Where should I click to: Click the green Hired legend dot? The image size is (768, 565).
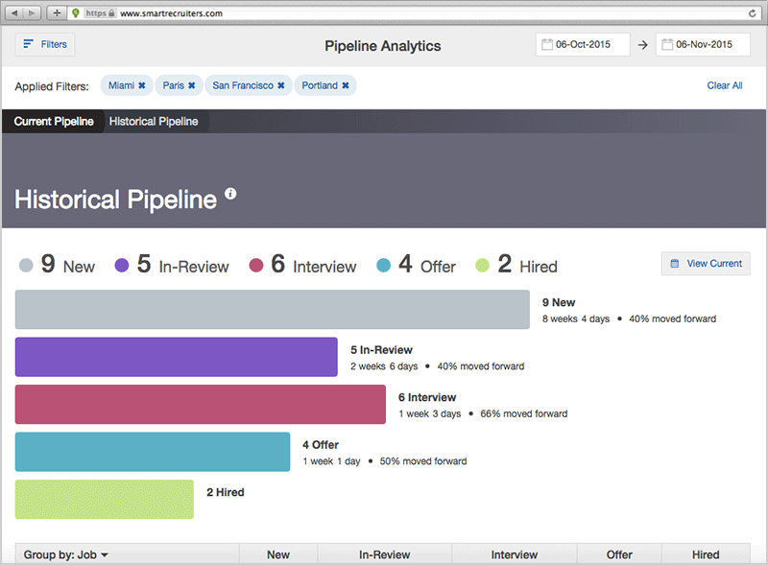pyautogui.click(x=482, y=266)
